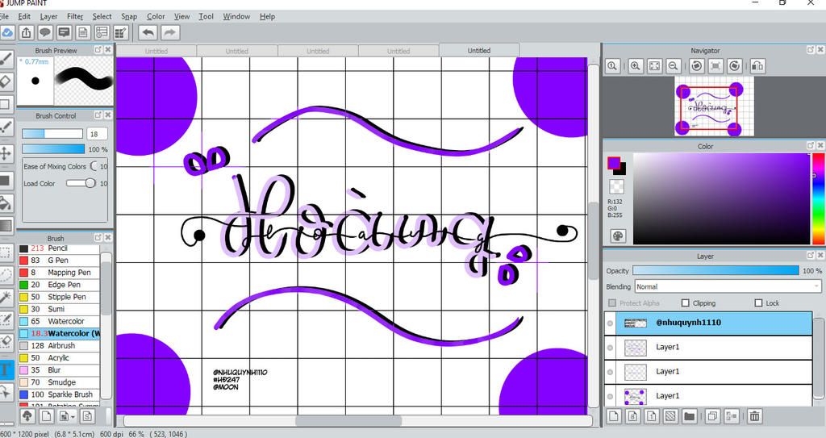The width and height of the screenshot is (826, 438).
Task: Click the cloud save icon
Action: click(x=6, y=33)
